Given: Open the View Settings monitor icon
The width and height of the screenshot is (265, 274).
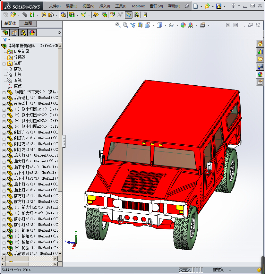Looking at the screenshot, I should pos(202,25).
